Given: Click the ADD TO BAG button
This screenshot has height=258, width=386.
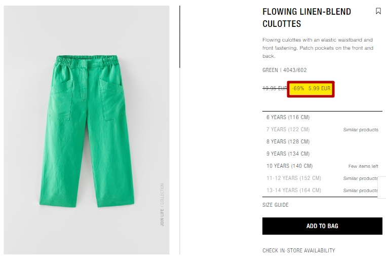Looking at the screenshot, I should coord(322,226).
